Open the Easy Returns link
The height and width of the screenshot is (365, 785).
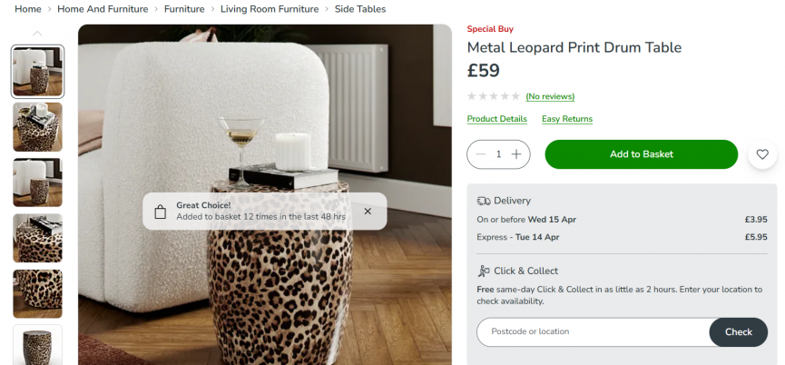coord(567,119)
